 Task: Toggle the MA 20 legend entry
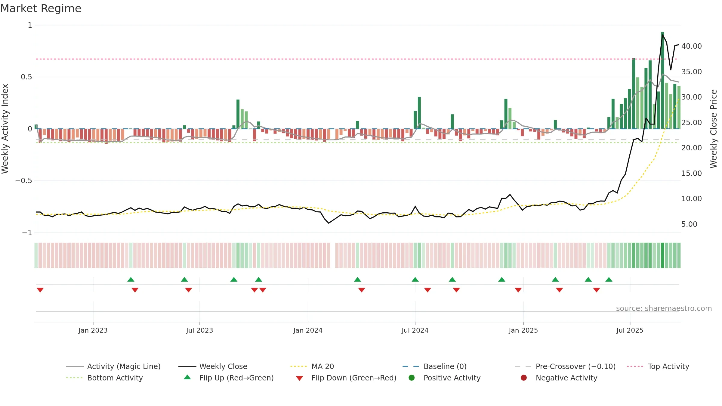point(312,366)
